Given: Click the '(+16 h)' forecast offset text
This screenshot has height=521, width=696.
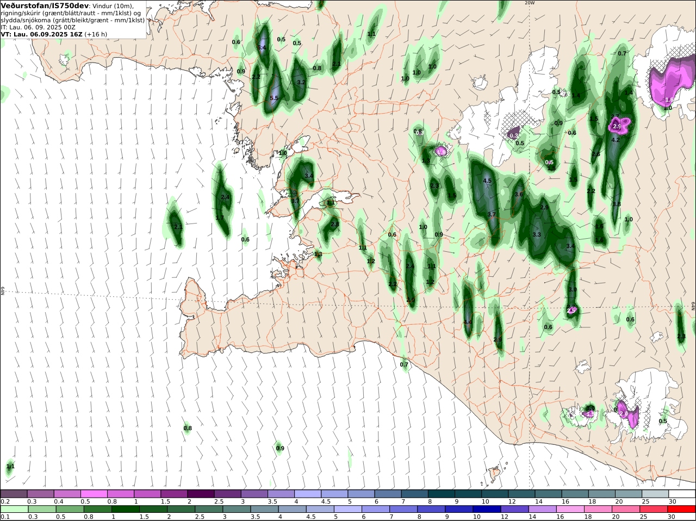Looking at the screenshot, I should [96, 34].
